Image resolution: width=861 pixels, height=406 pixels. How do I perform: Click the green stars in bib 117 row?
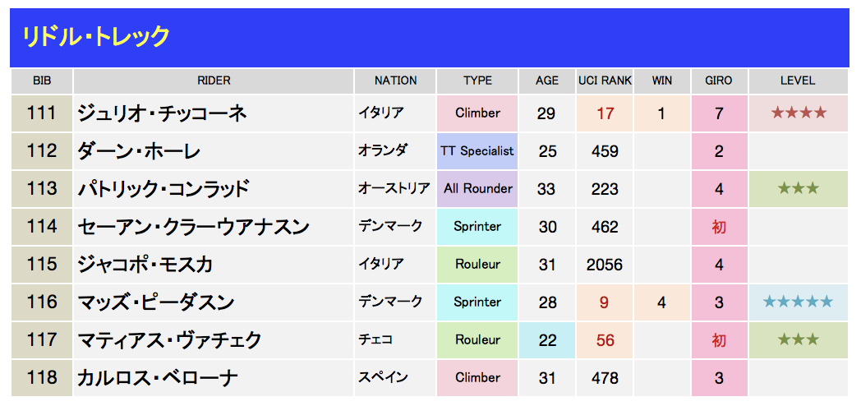pyautogui.click(x=799, y=339)
